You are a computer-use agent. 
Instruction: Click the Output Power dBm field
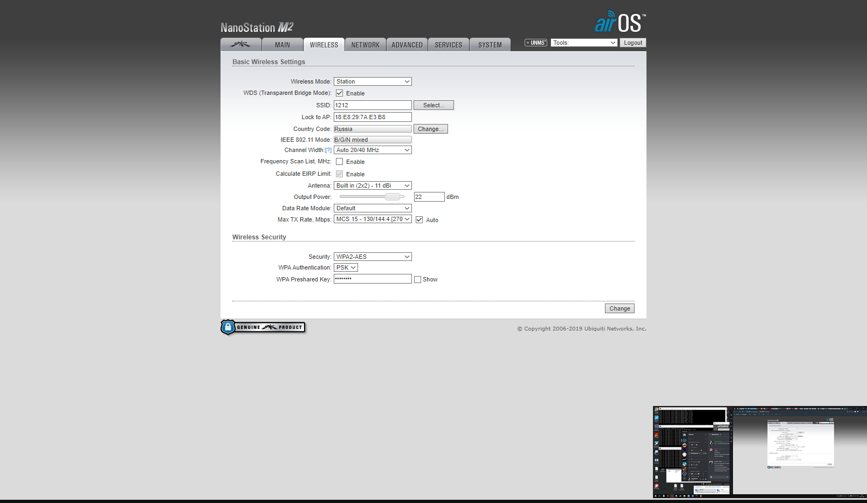pyautogui.click(x=429, y=197)
